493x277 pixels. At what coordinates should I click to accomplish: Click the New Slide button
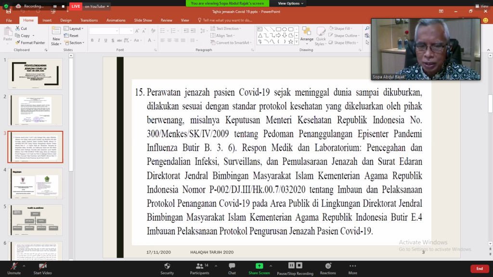pyautogui.click(x=56, y=36)
